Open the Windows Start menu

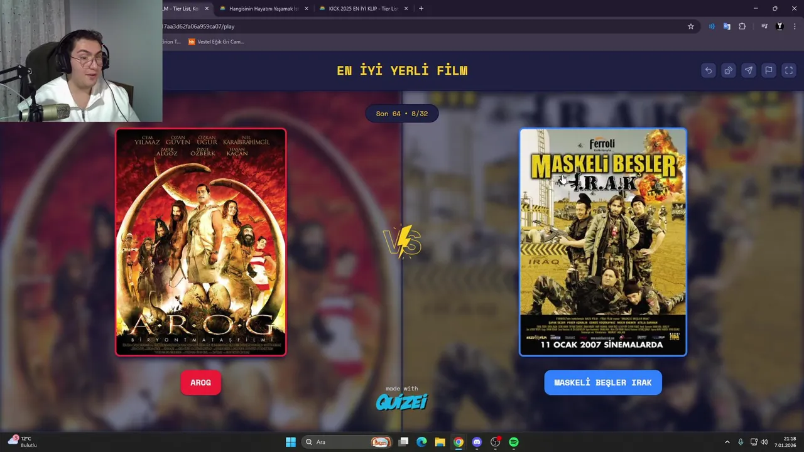[291, 442]
